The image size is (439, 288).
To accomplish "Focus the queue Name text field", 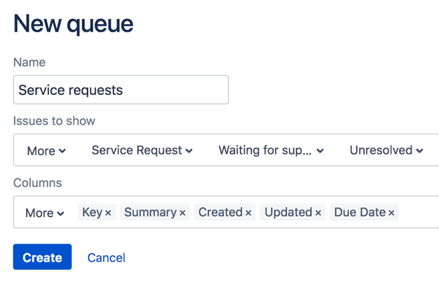I will click(120, 90).
